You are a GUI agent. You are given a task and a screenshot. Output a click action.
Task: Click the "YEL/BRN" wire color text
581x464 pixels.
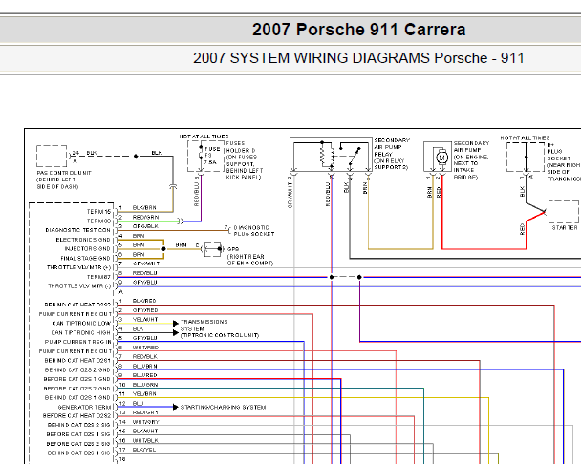click(x=144, y=393)
